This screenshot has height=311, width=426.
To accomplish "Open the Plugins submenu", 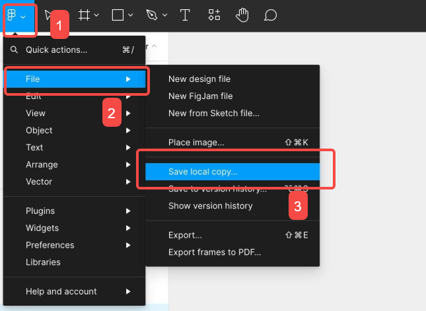I will 75,211.
